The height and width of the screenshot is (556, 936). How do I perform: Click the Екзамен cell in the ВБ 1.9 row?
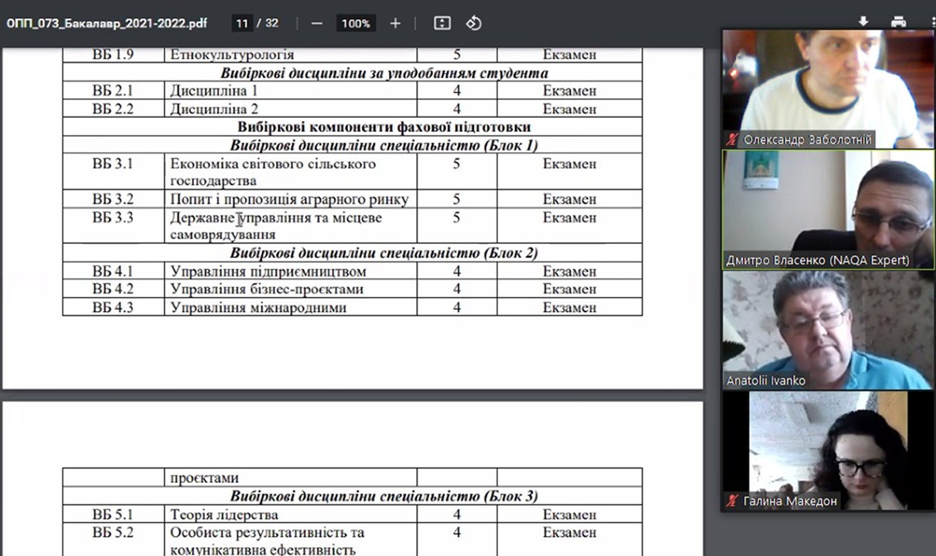(569, 55)
